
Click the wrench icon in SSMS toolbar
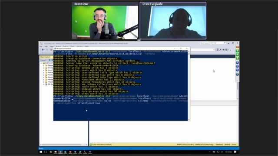click(x=220, y=50)
